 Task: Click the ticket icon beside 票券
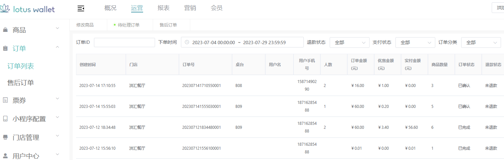pyautogui.click(x=5, y=100)
